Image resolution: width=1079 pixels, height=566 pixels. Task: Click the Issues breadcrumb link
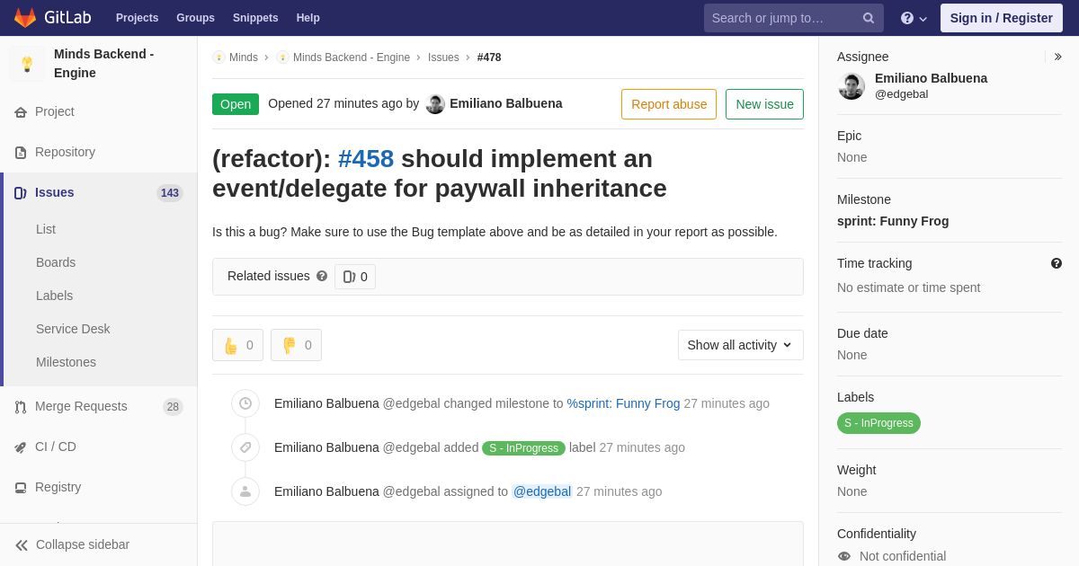pyautogui.click(x=443, y=57)
